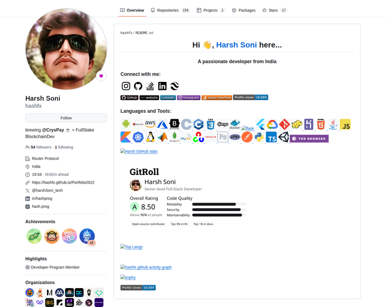Click the purple Instagram badge
Screen dimensions: 386x307
(x=189, y=97)
